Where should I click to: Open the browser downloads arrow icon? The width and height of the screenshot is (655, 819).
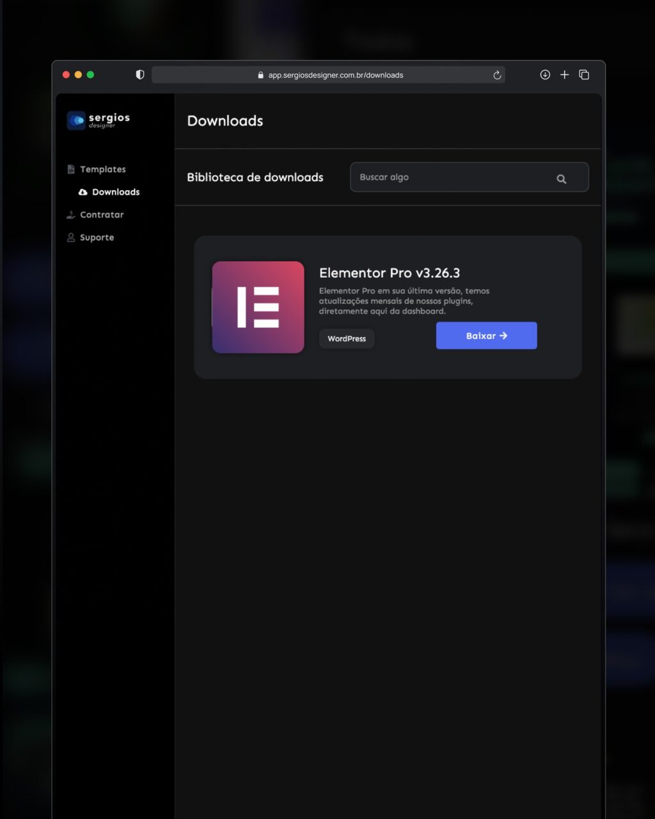pyautogui.click(x=545, y=75)
